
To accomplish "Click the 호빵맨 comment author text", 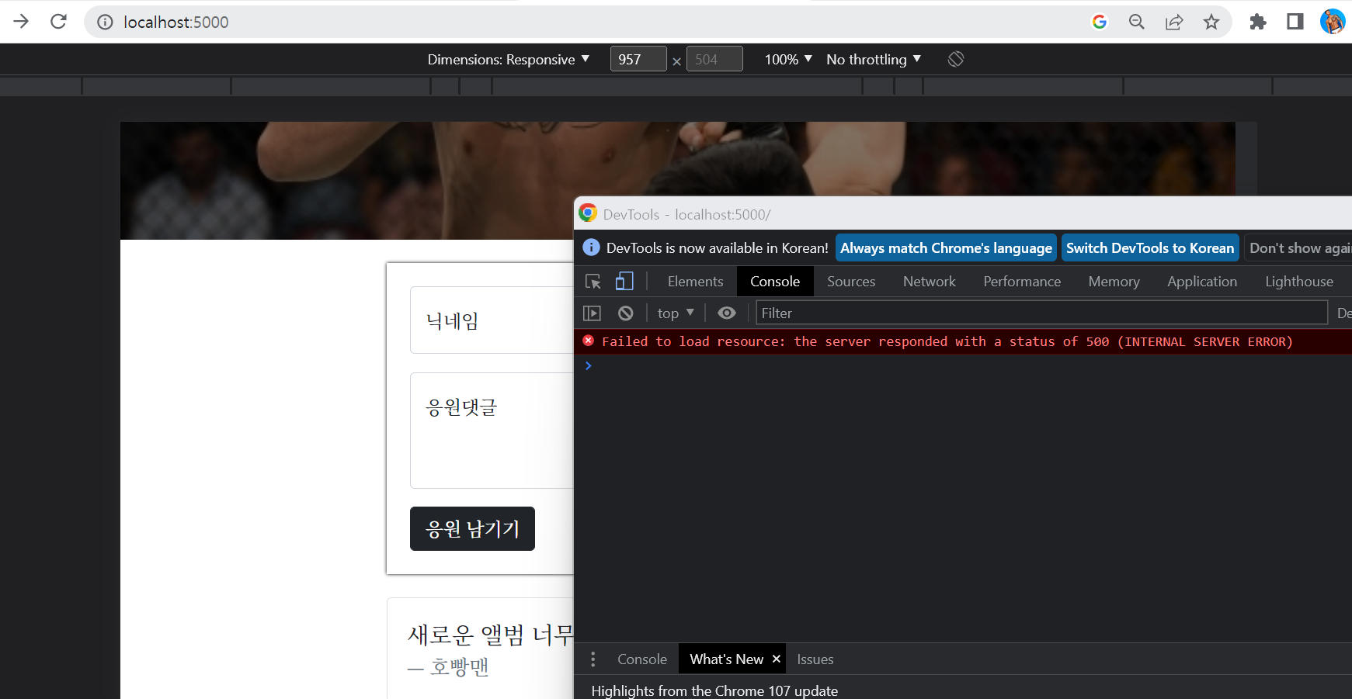I will 460,666.
